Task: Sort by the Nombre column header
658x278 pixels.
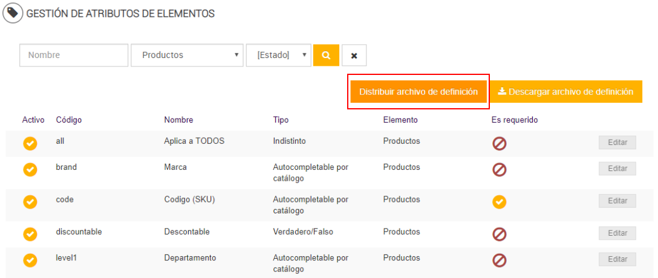Action: (178, 120)
